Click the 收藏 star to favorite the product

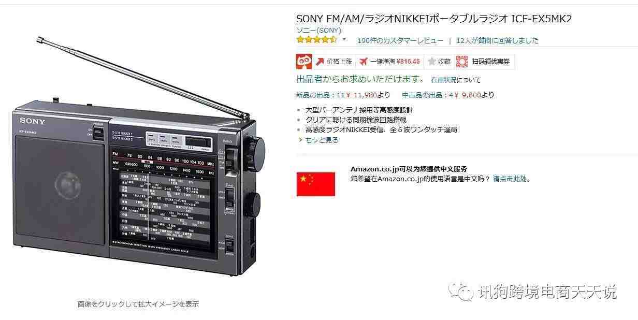431,62
